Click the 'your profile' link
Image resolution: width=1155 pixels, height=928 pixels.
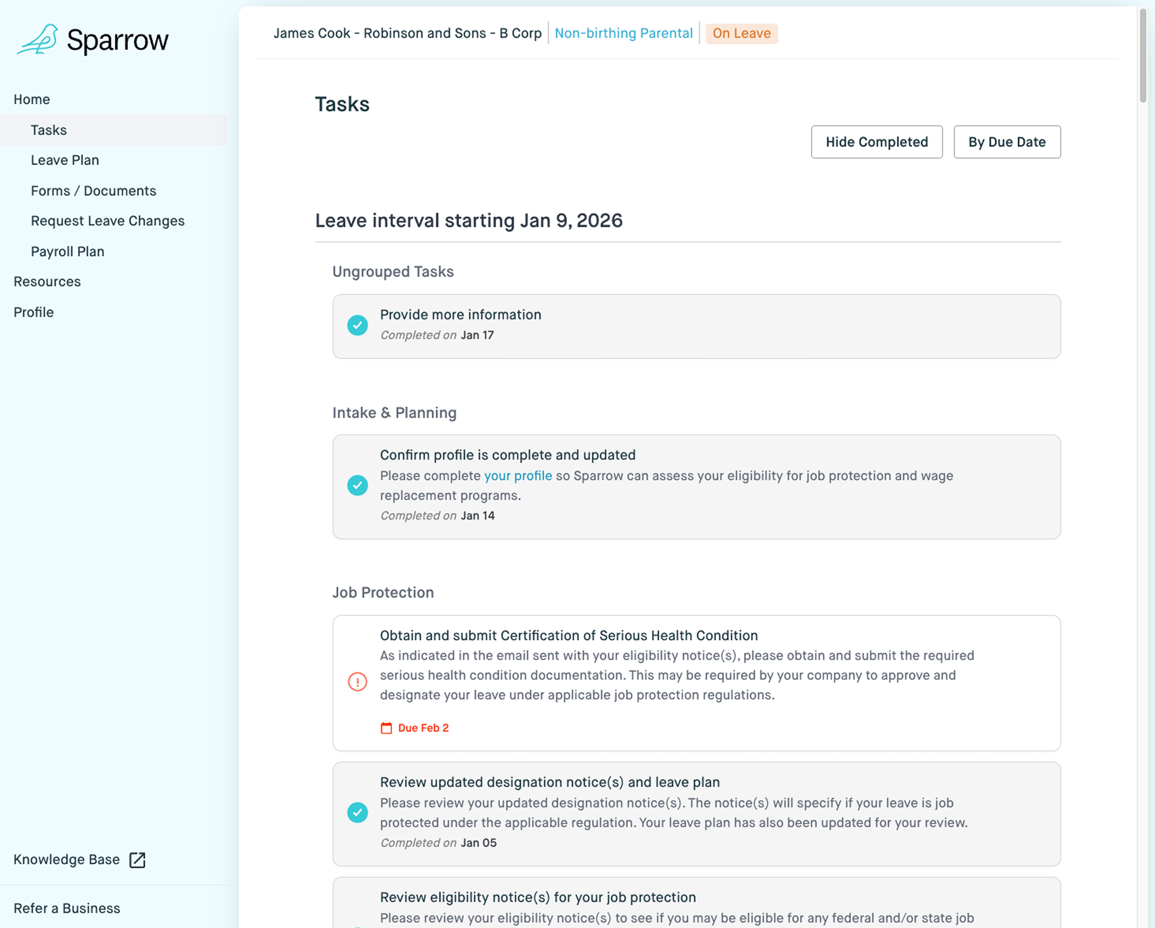[x=518, y=476]
